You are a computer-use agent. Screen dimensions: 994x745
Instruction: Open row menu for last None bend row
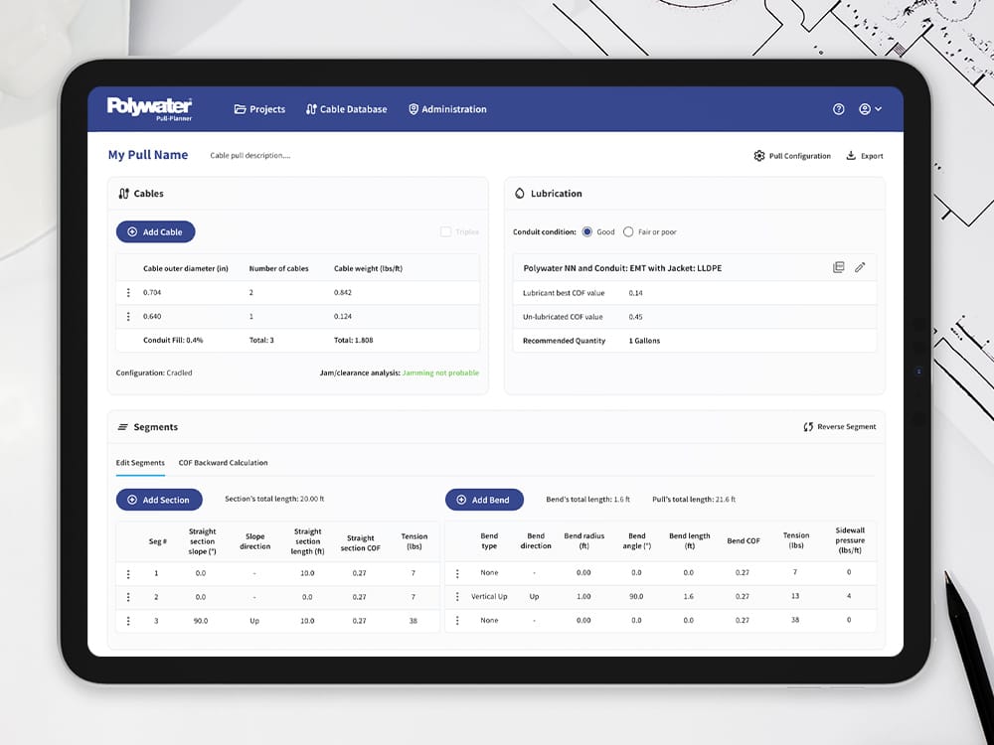click(x=457, y=621)
